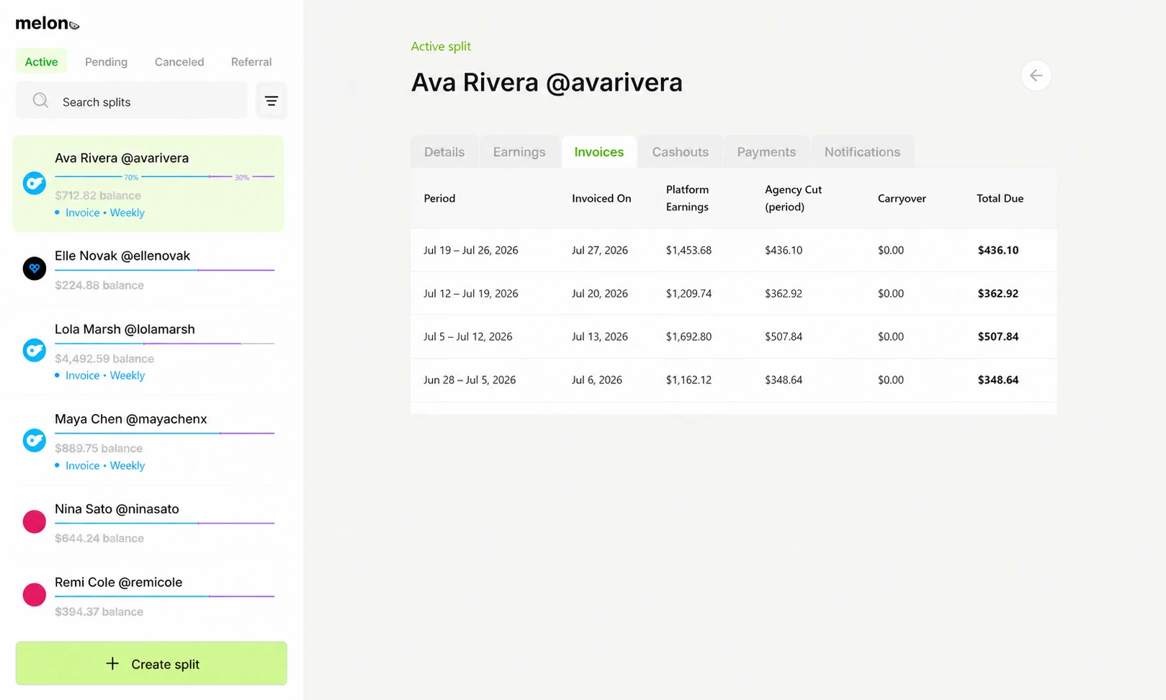Select Nina Sato @ninasato split
The width and height of the screenshot is (1166, 700).
point(148,522)
